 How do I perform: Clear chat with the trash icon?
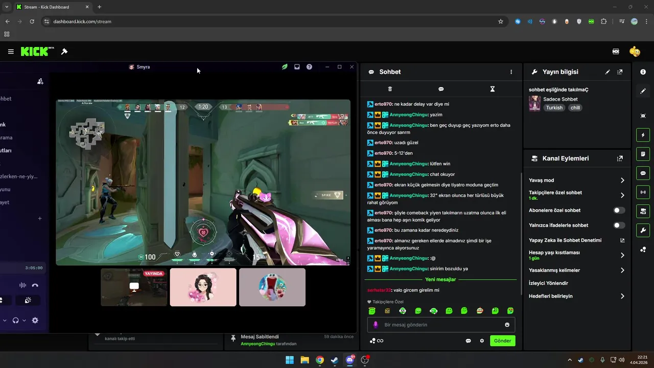point(390,89)
